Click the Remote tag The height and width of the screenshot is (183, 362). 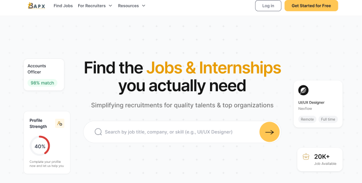pos(307,119)
